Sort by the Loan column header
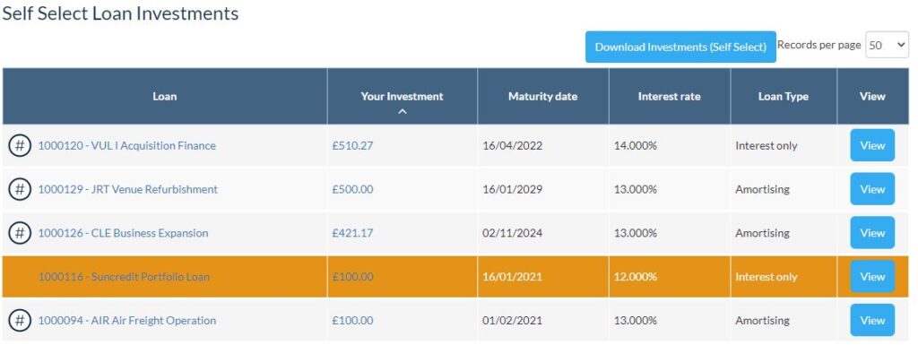This screenshot has width=918, height=345. coord(165,97)
